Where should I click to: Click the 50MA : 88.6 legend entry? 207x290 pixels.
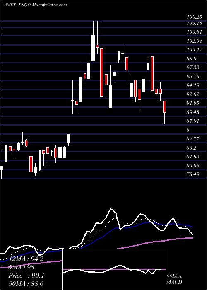point(26,284)
